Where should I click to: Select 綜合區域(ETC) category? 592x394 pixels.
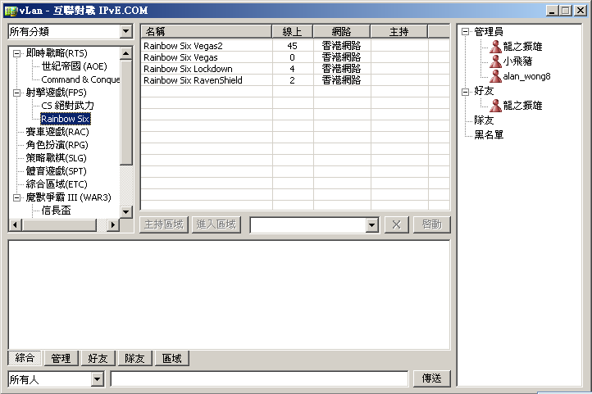click(x=57, y=184)
